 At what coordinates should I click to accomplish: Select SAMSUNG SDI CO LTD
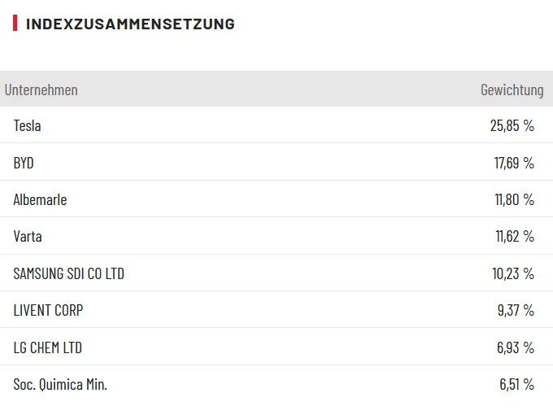point(68,273)
